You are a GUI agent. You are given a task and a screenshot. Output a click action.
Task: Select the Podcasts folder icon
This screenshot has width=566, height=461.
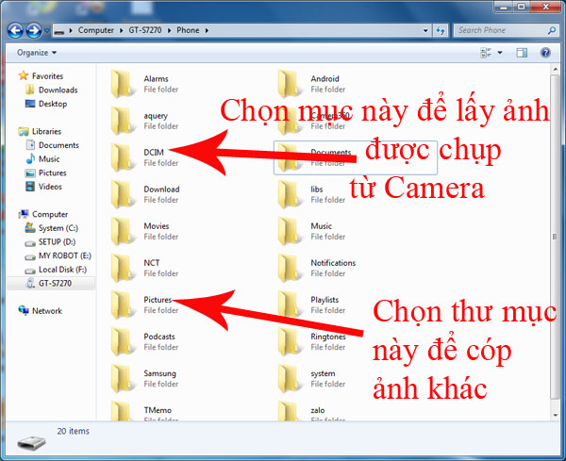(121, 341)
